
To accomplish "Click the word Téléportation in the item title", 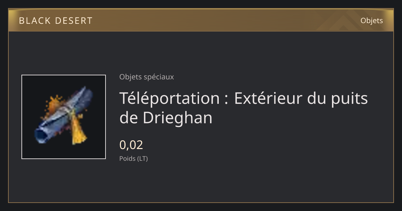I will click(170, 98).
